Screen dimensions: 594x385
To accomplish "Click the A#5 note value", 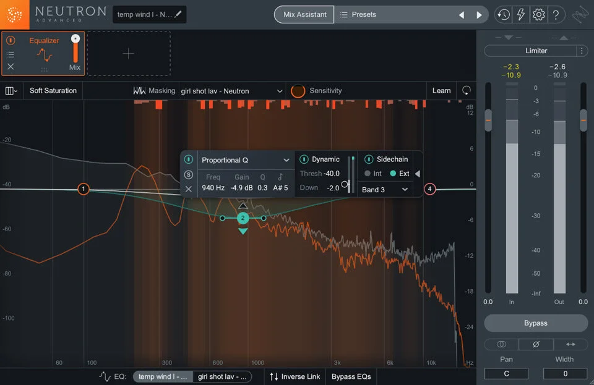I will pyautogui.click(x=280, y=188).
